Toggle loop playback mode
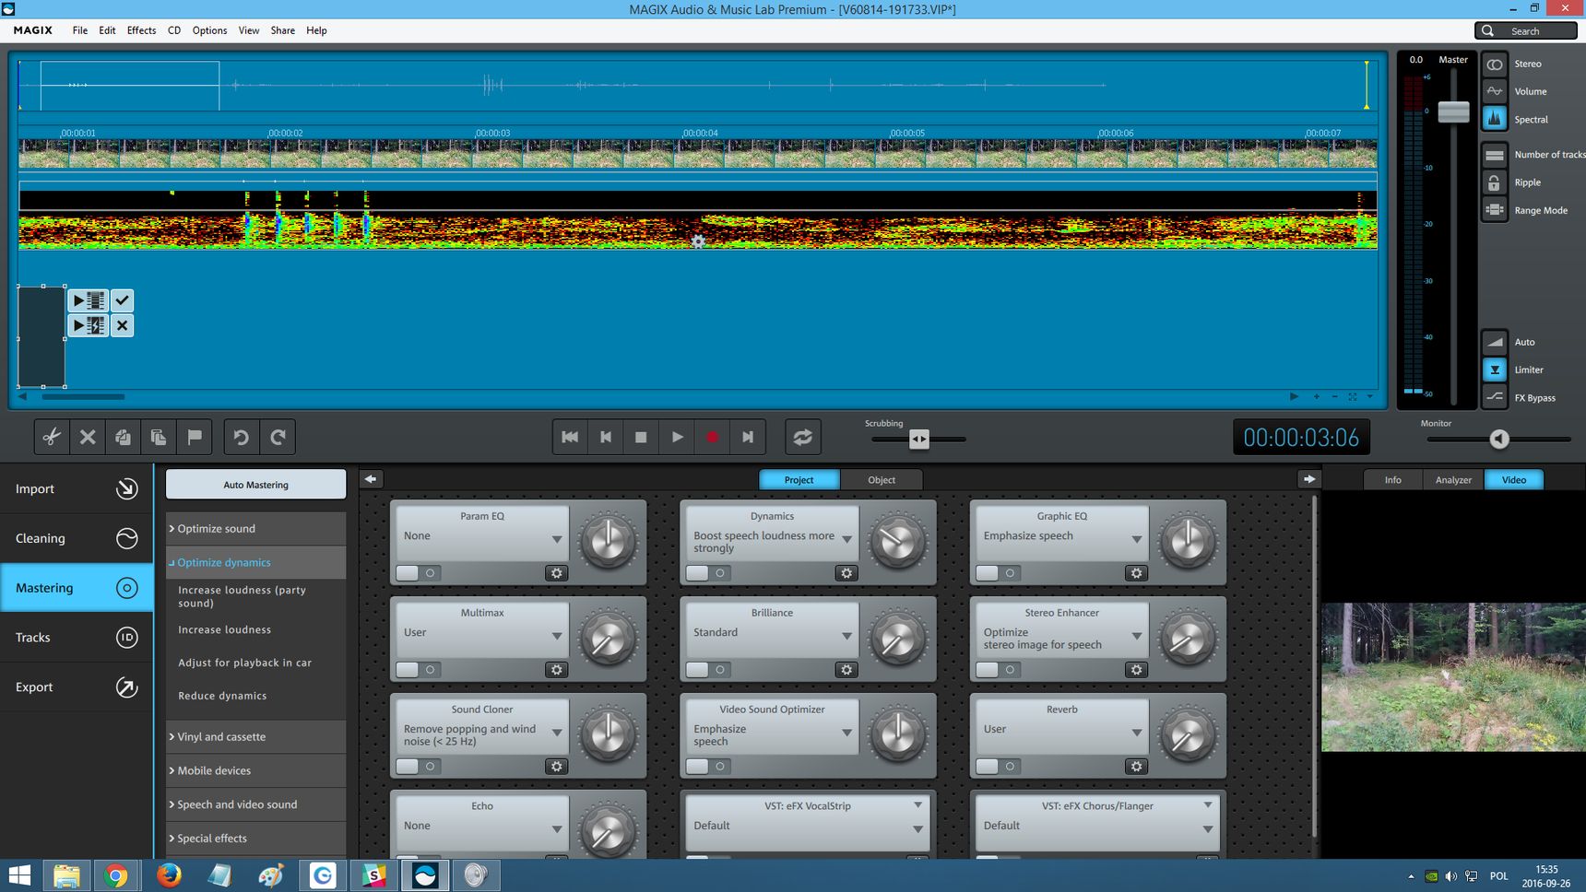The height and width of the screenshot is (892, 1586). coord(803,437)
